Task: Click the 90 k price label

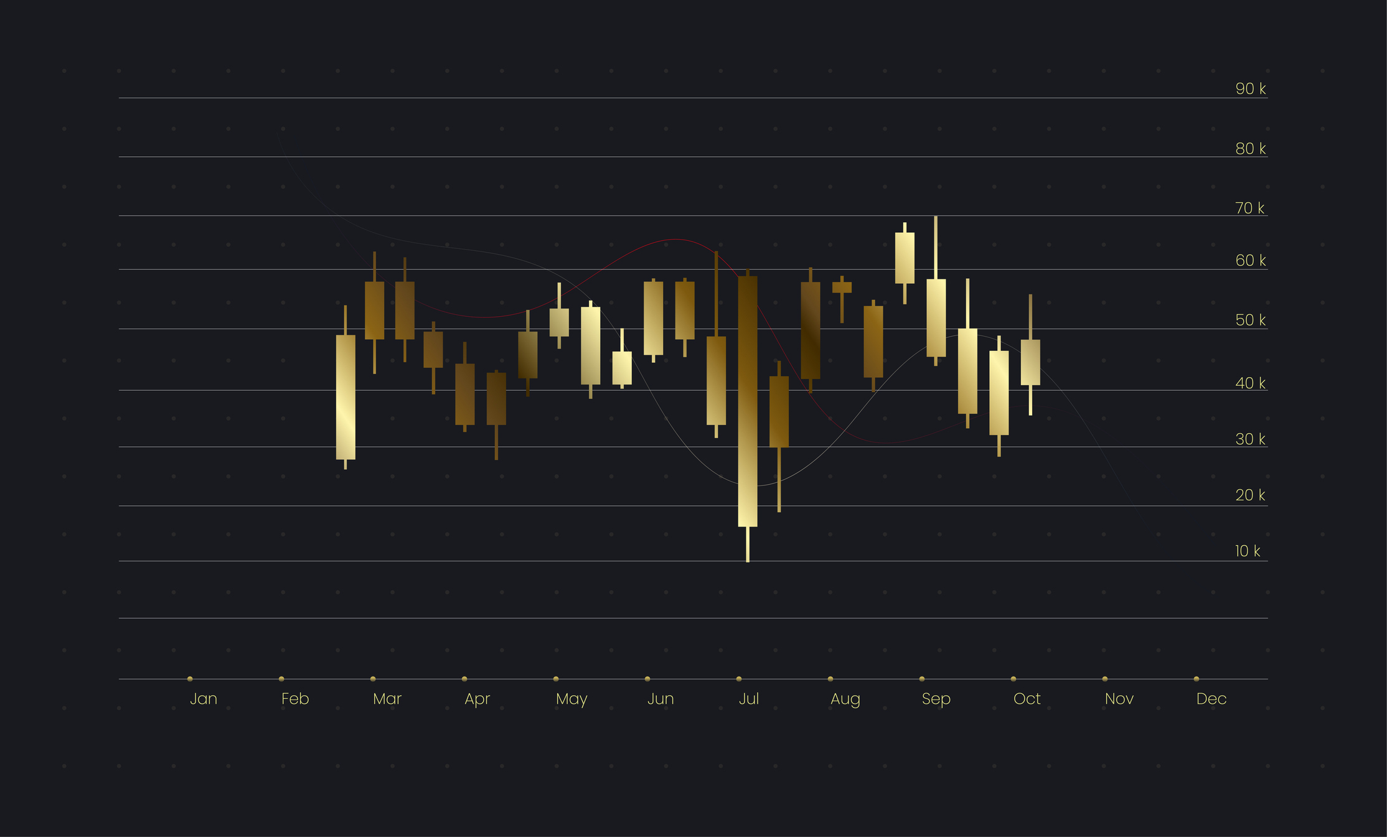Action: point(1250,89)
